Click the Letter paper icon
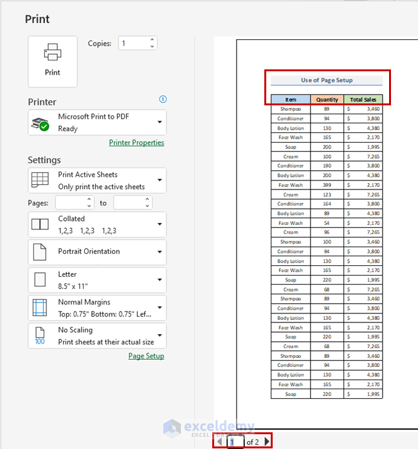 tap(40, 279)
